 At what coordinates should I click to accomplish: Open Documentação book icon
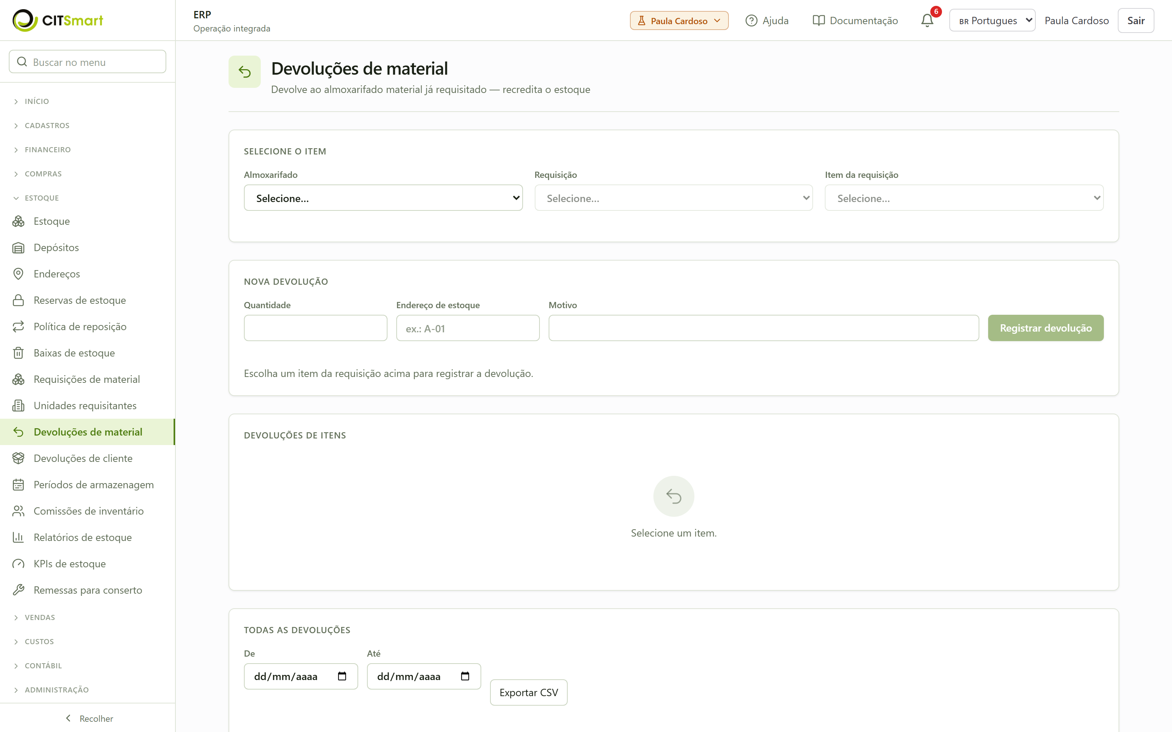click(819, 20)
